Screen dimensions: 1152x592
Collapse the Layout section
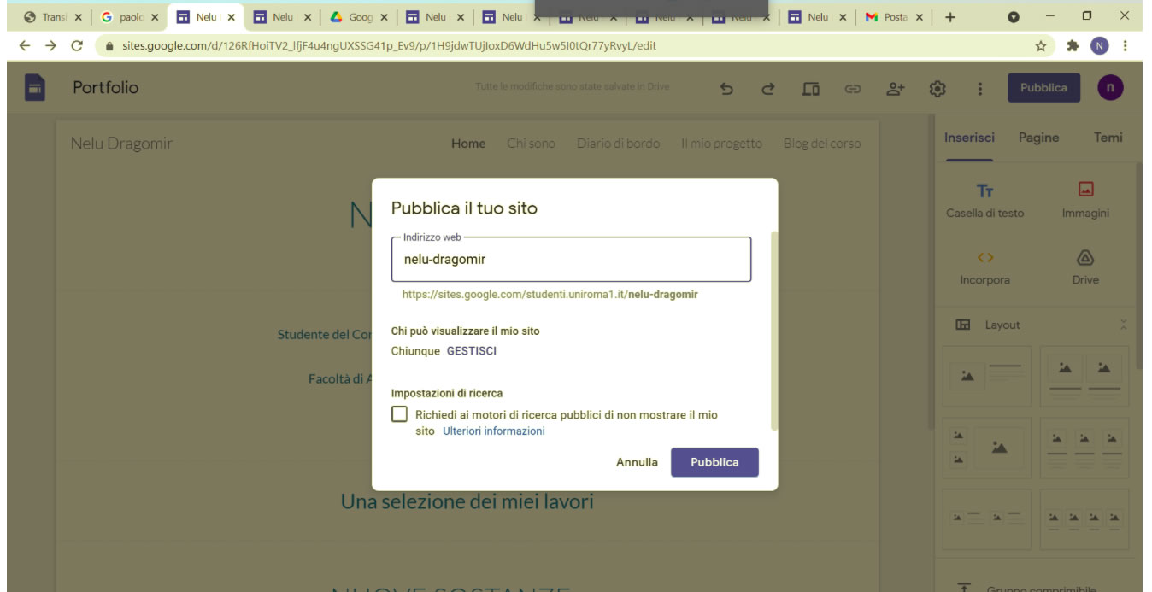click(x=1123, y=325)
